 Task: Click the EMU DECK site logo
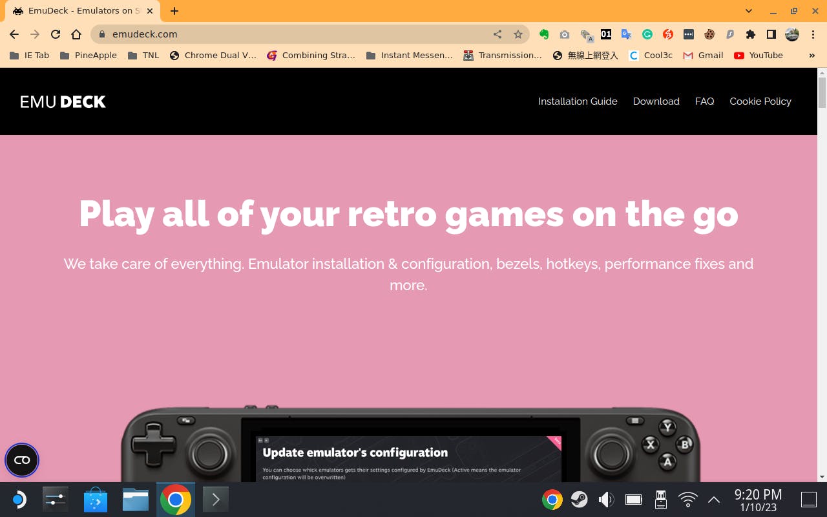tap(63, 101)
